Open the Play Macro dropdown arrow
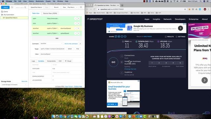Screen dimensions: 211x119 point(77,7)
